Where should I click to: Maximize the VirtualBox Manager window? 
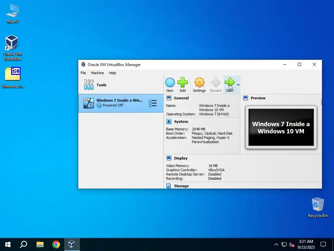(299, 64)
